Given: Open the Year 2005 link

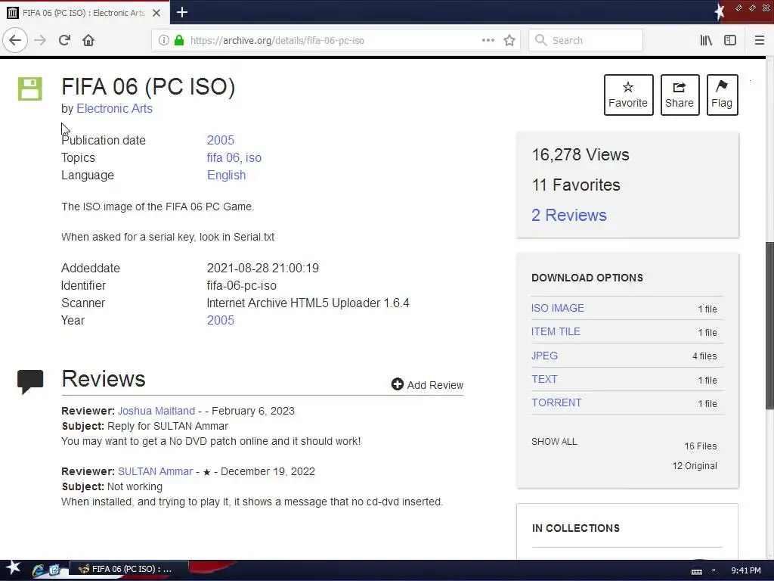Looking at the screenshot, I should coord(221,320).
